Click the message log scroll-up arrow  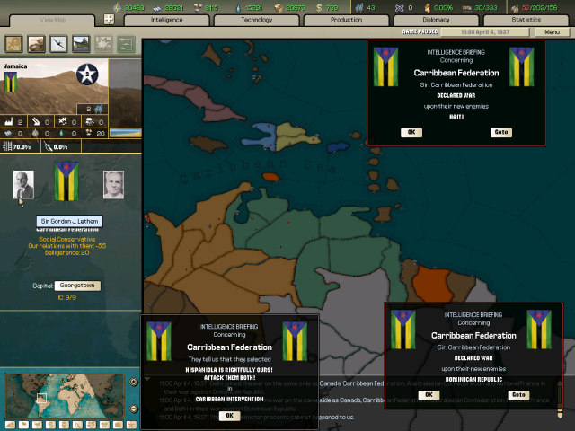pos(560,383)
